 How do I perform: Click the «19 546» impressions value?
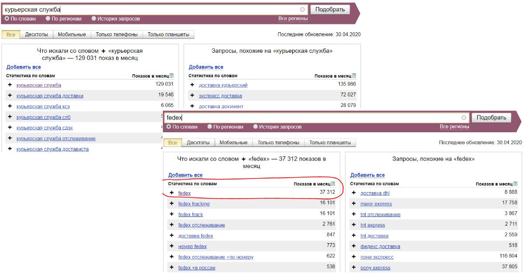click(x=166, y=95)
